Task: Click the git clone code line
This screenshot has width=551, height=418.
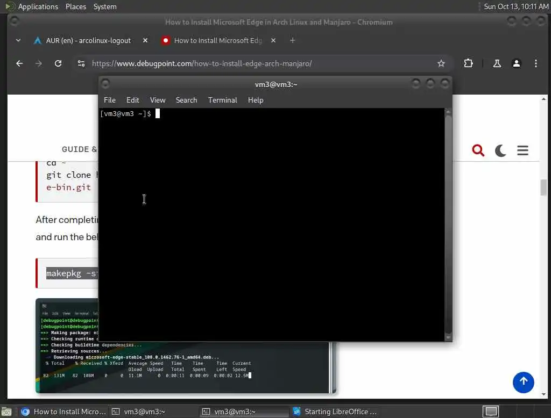Action: point(73,175)
